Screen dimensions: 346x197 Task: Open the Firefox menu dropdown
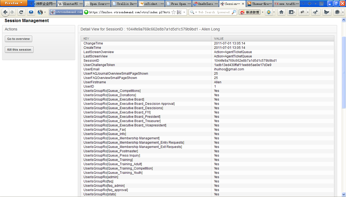tap(14, 3)
